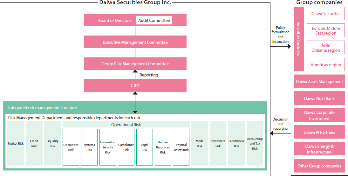Select the Compliance Risk box
Image resolution: width=348 pixels, height=176 pixels.
pos(126,147)
